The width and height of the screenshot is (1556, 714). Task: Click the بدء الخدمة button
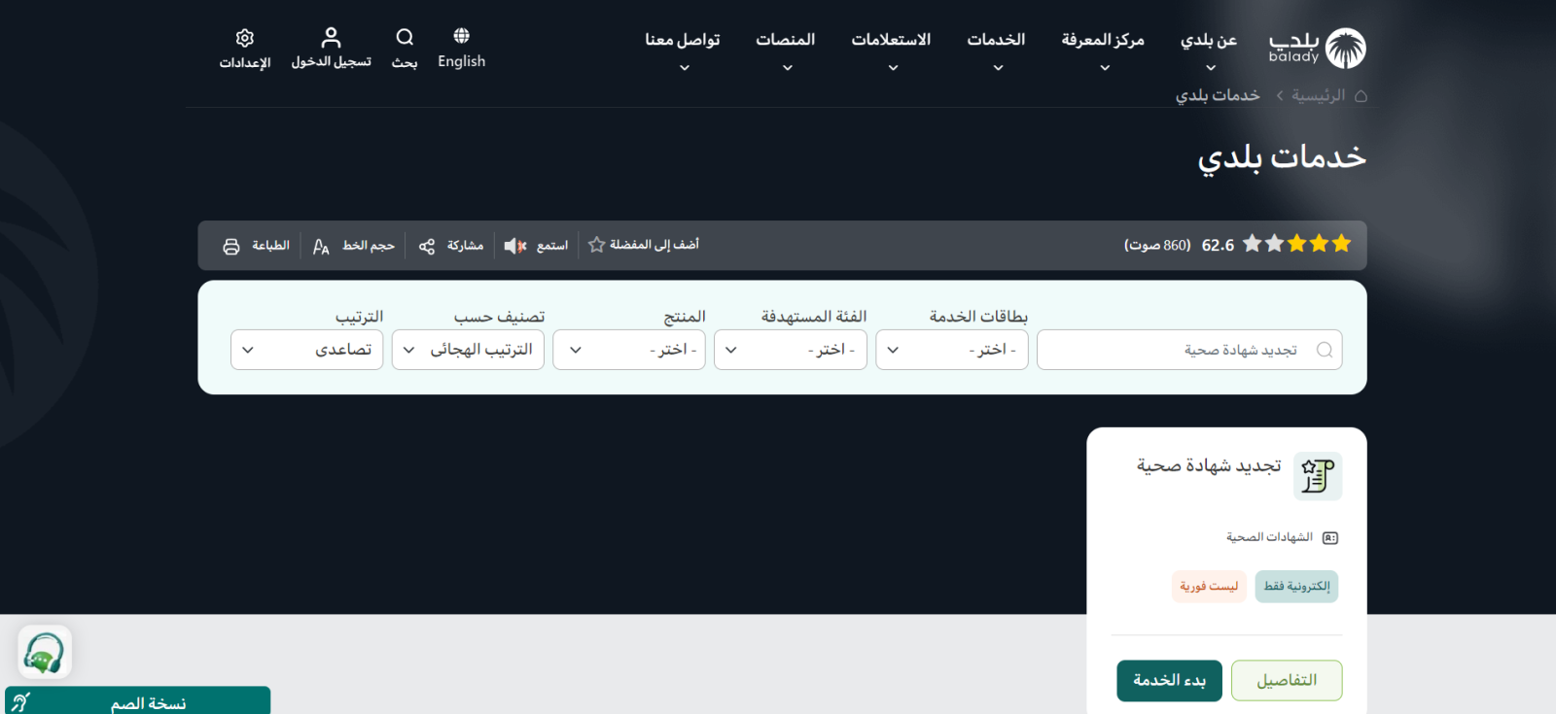coord(1170,681)
